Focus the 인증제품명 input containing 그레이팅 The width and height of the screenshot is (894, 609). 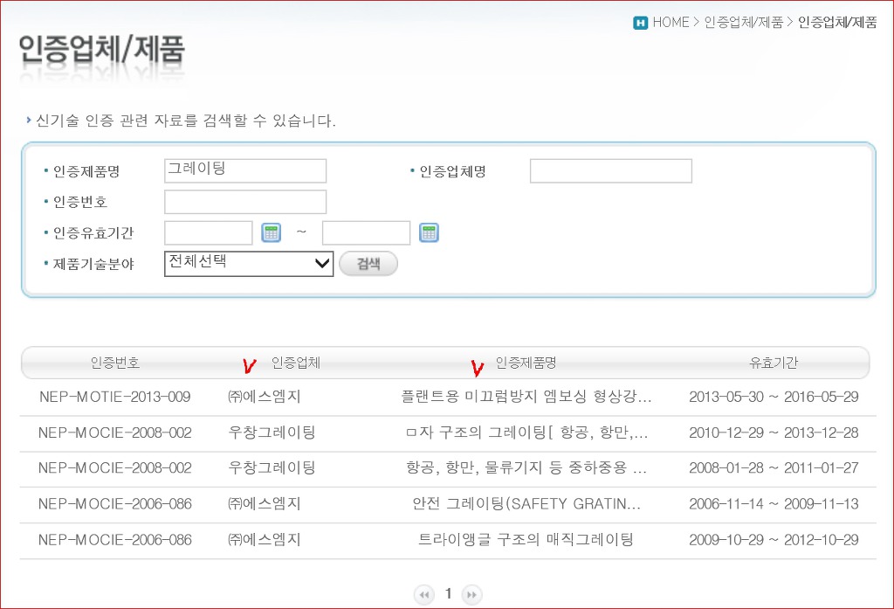[245, 170]
